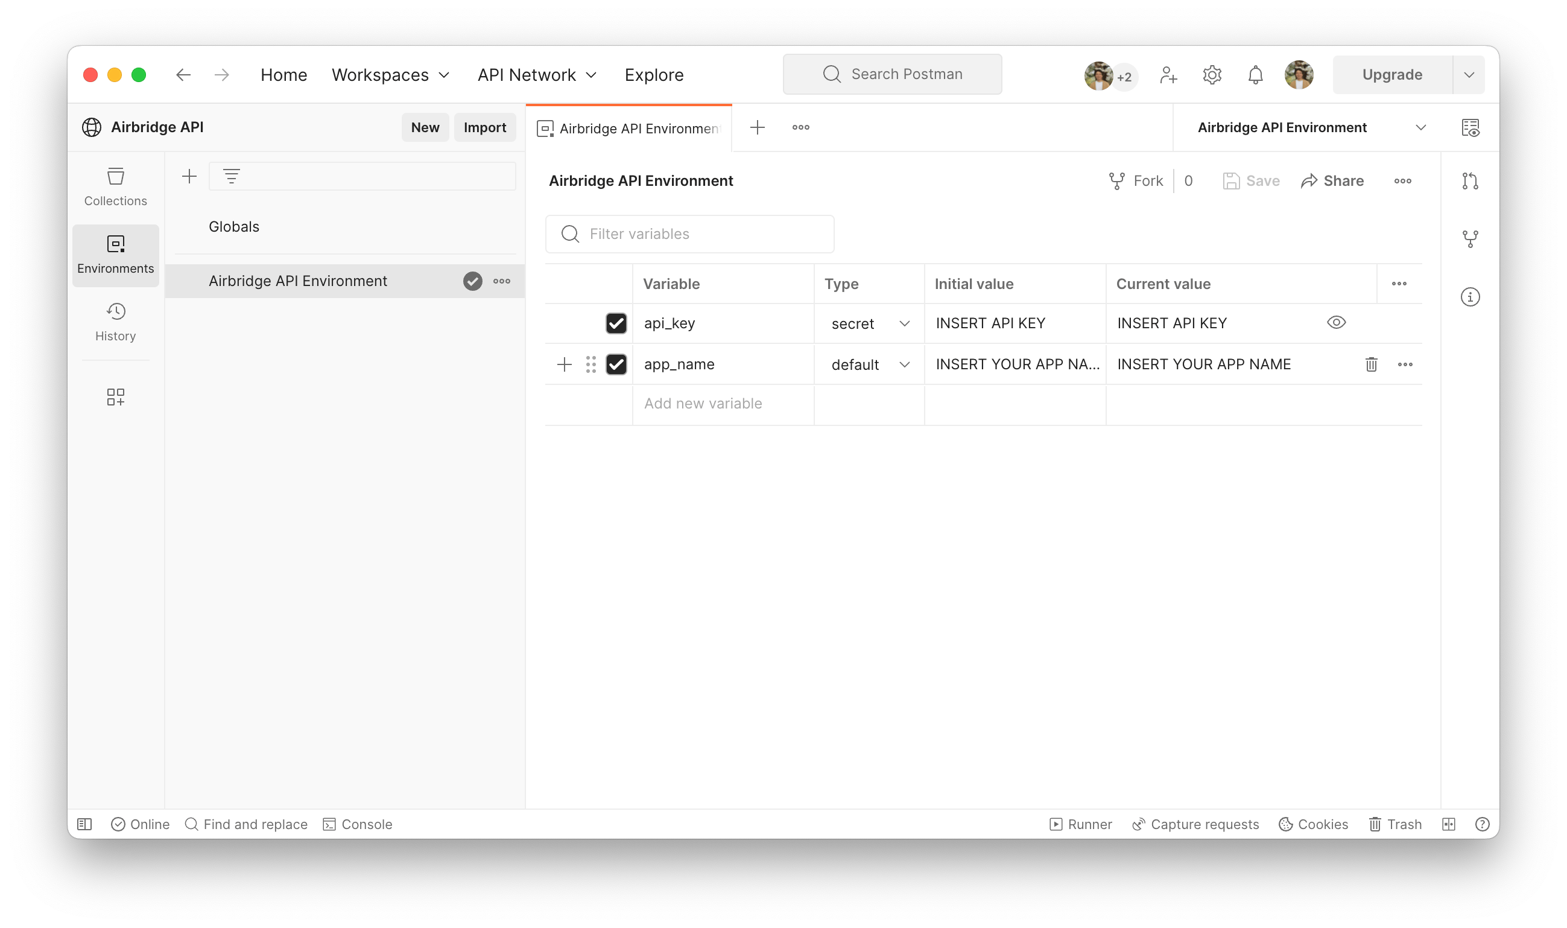Uncheck the app_name variable checkbox
The height and width of the screenshot is (928, 1567).
616,364
